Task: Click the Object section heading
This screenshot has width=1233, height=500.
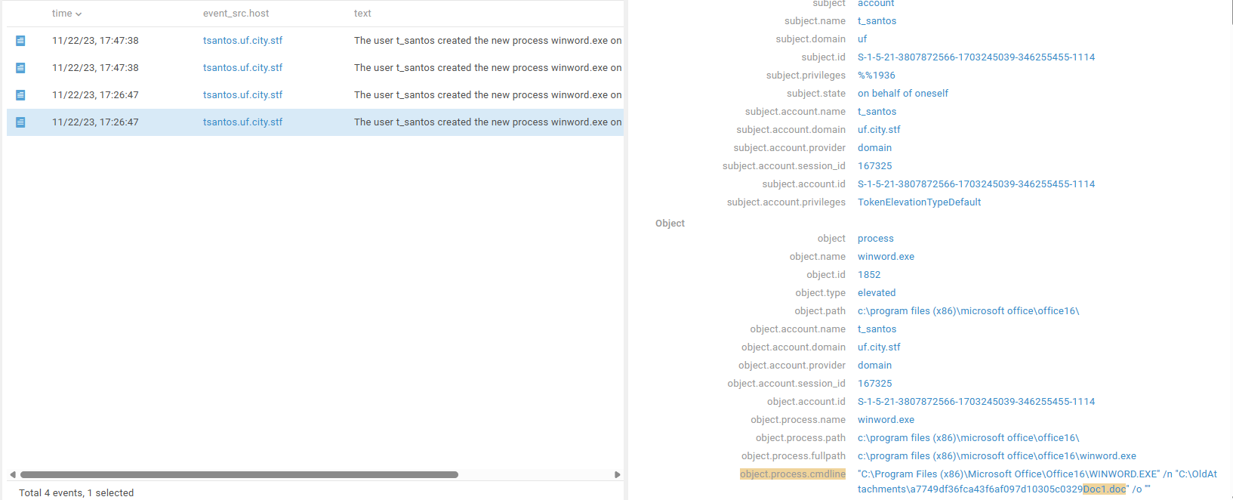Action: (x=670, y=224)
